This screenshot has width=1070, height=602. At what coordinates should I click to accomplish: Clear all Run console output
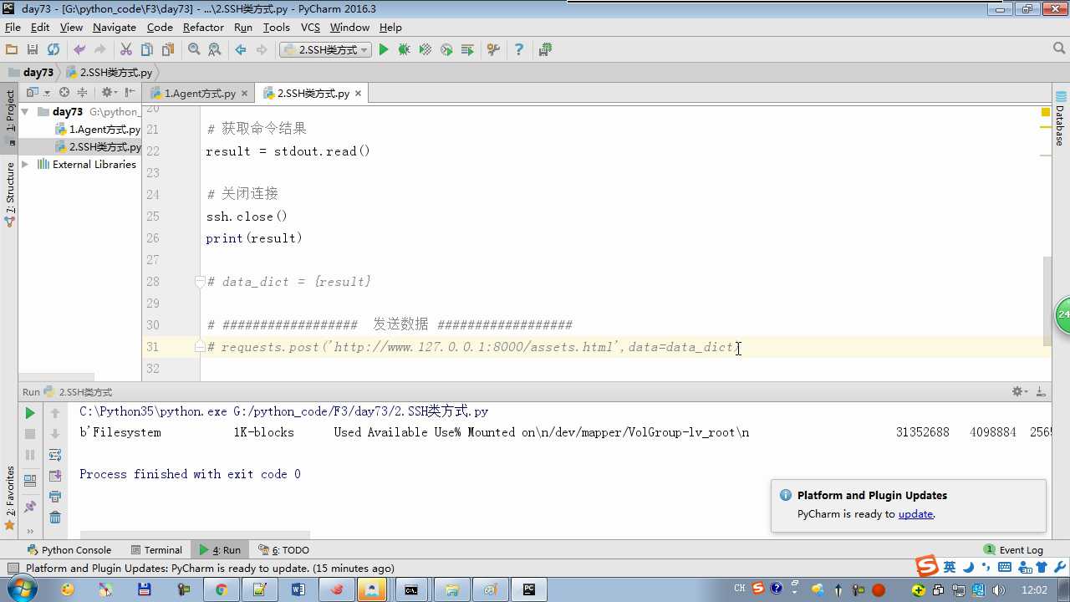tap(55, 518)
